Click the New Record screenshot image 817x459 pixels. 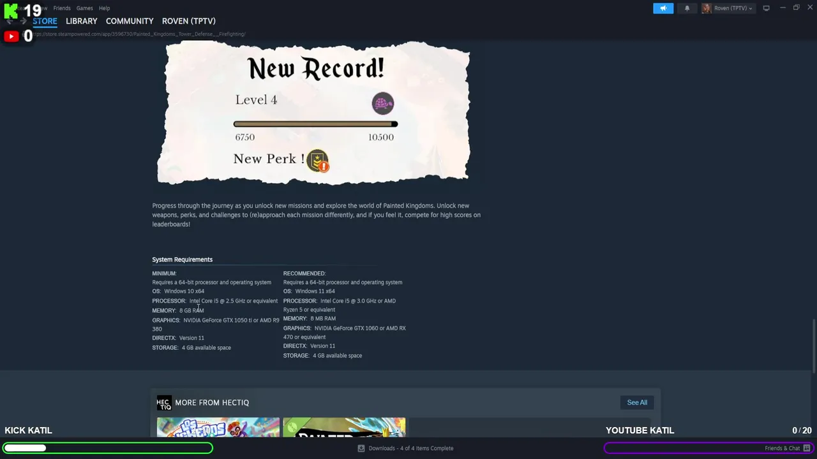[313, 113]
